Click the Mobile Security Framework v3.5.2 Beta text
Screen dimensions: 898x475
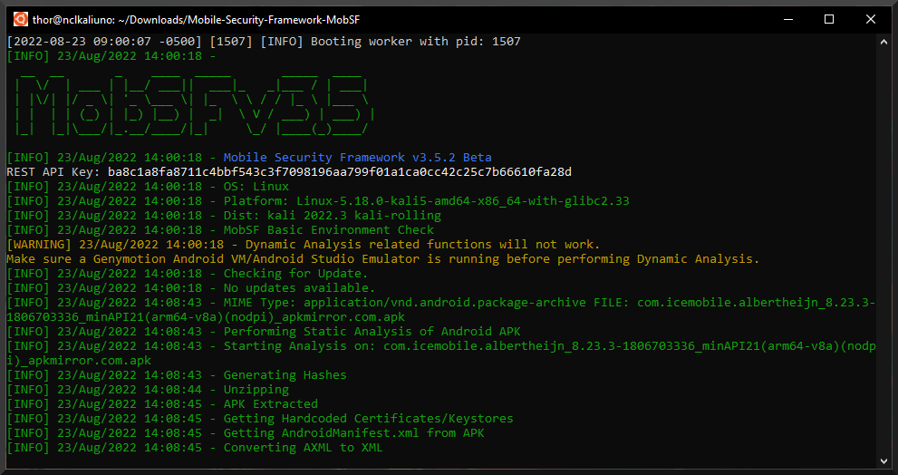(x=357, y=158)
